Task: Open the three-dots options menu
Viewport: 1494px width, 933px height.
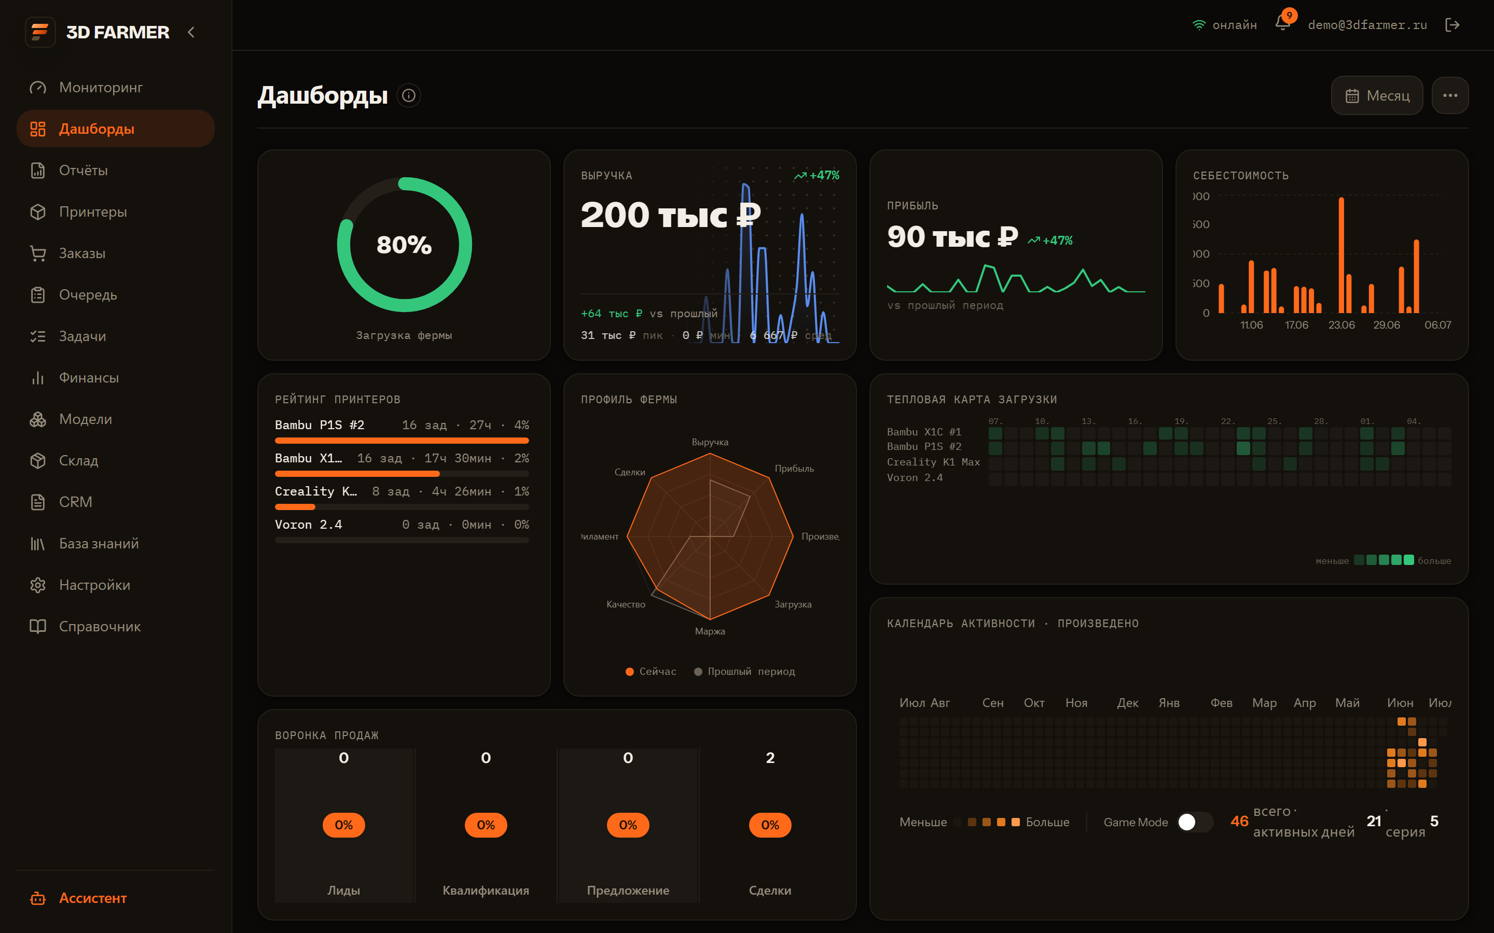Action: click(1450, 96)
